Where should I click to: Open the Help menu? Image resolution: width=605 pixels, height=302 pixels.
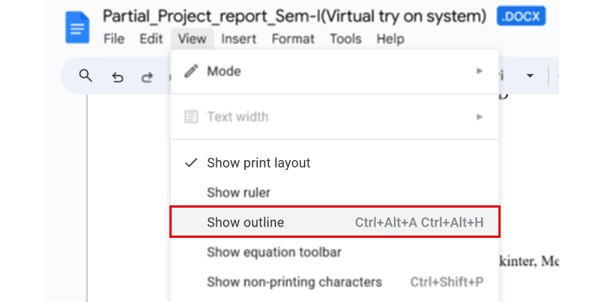pos(390,39)
